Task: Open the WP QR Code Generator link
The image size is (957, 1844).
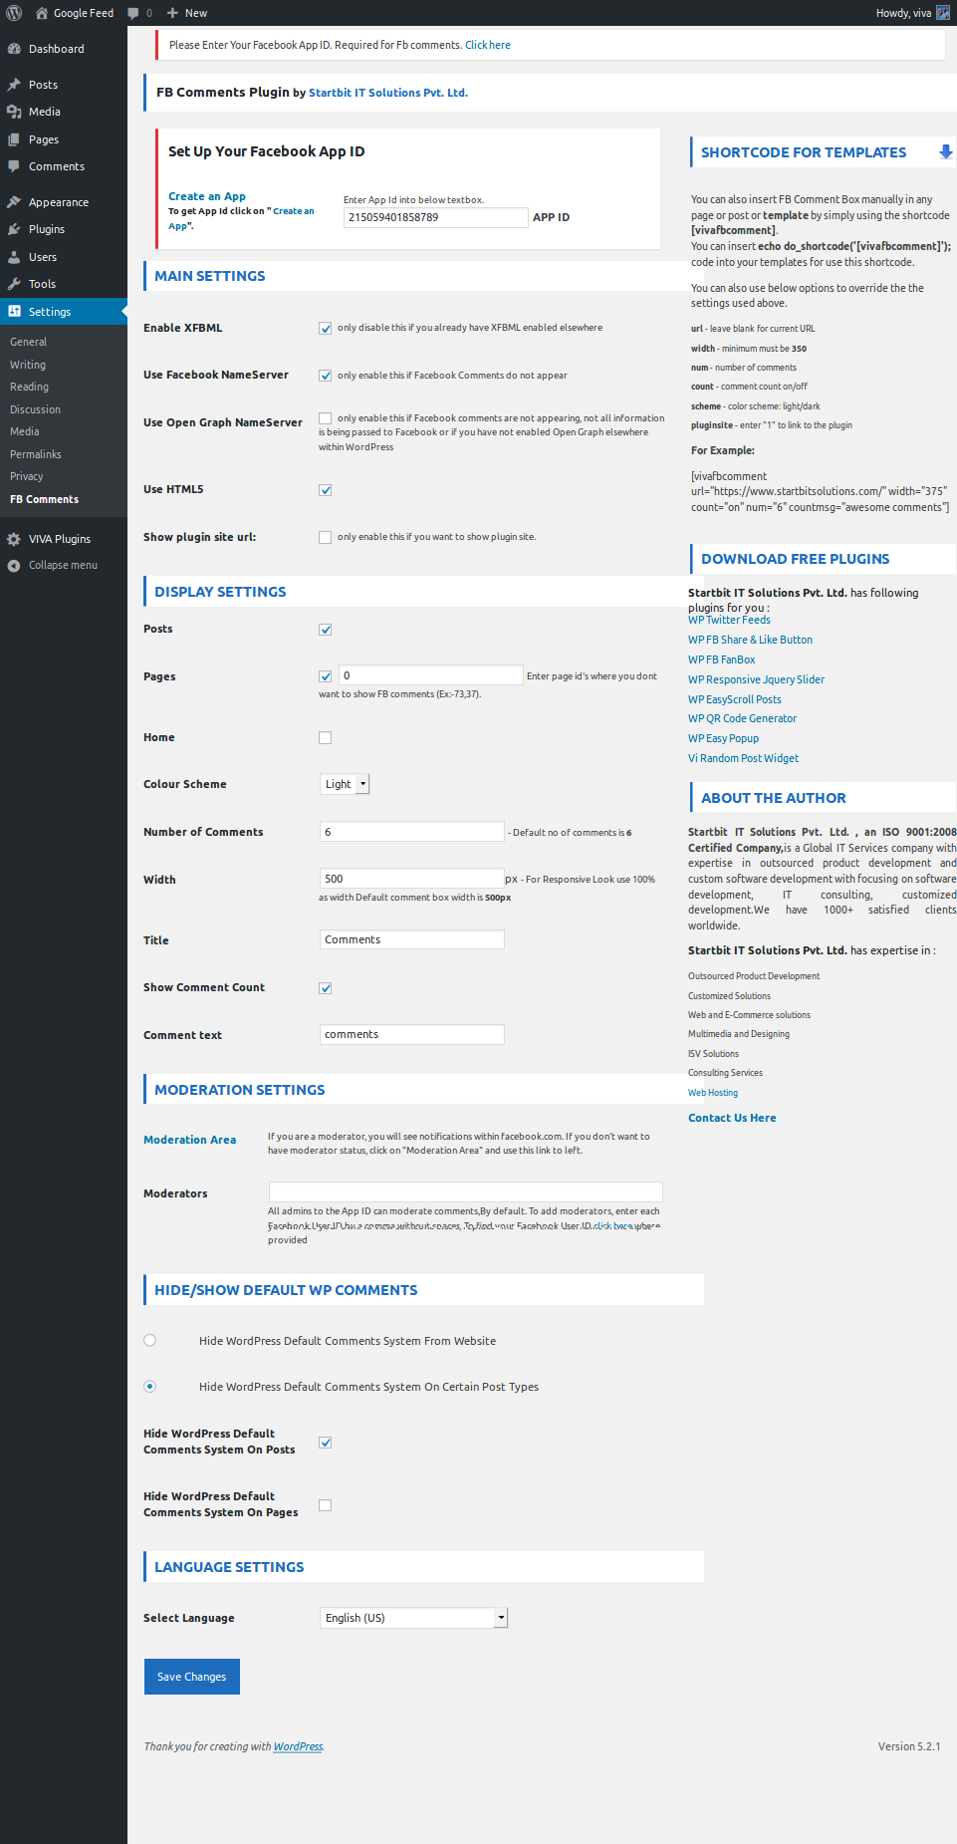Action: pos(742,718)
